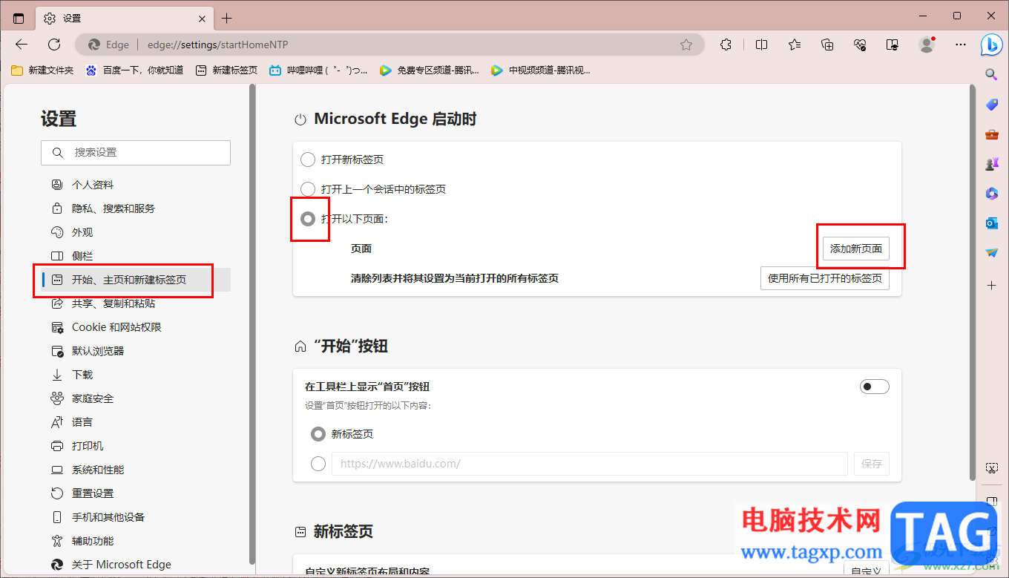1009x578 pixels.
Task: Open the user profile avatar
Action: click(927, 45)
